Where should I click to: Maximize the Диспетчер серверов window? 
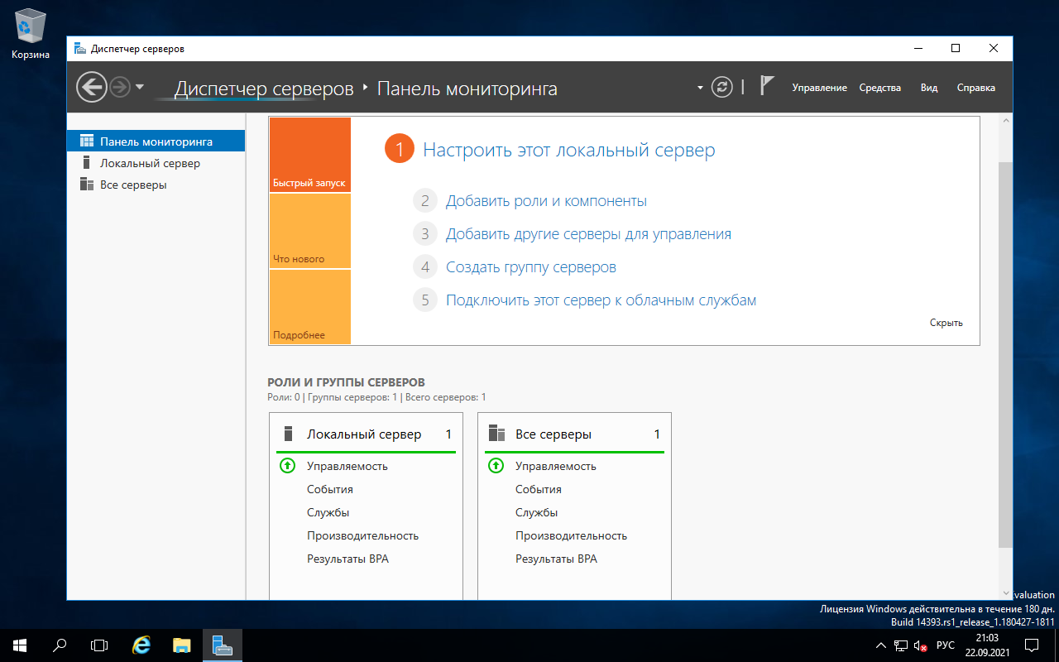(x=956, y=48)
